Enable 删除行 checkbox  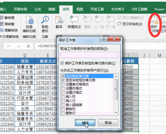point(63,113)
